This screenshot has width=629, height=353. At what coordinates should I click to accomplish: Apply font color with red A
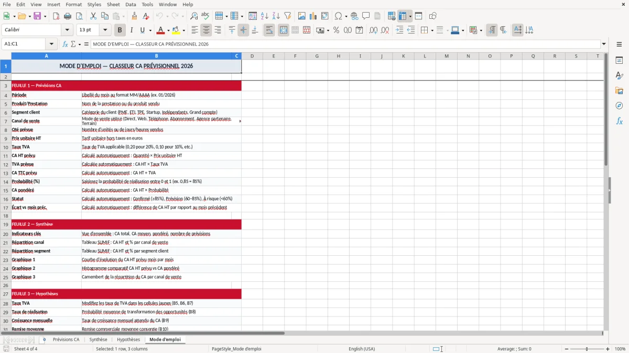click(x=160, y=30)
